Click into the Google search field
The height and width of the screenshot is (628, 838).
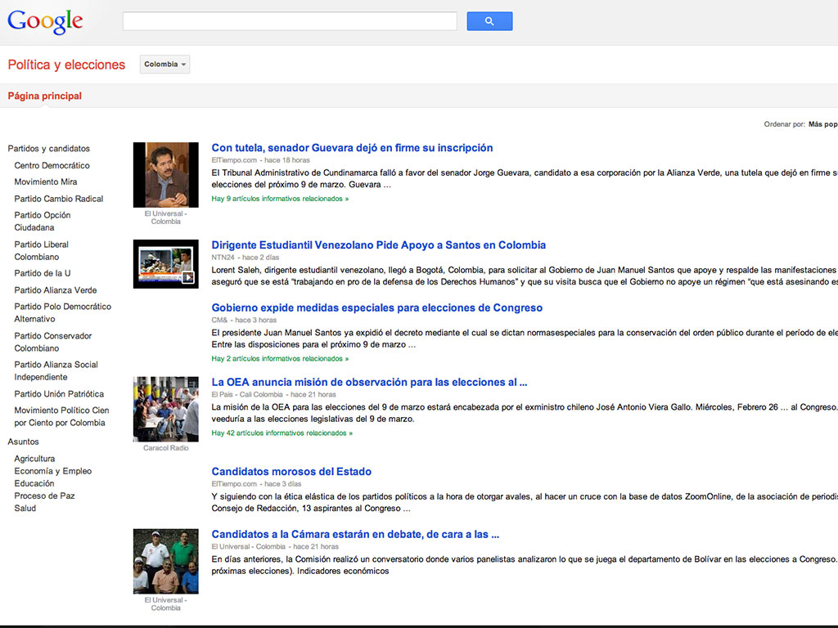(x=290, y=21)
